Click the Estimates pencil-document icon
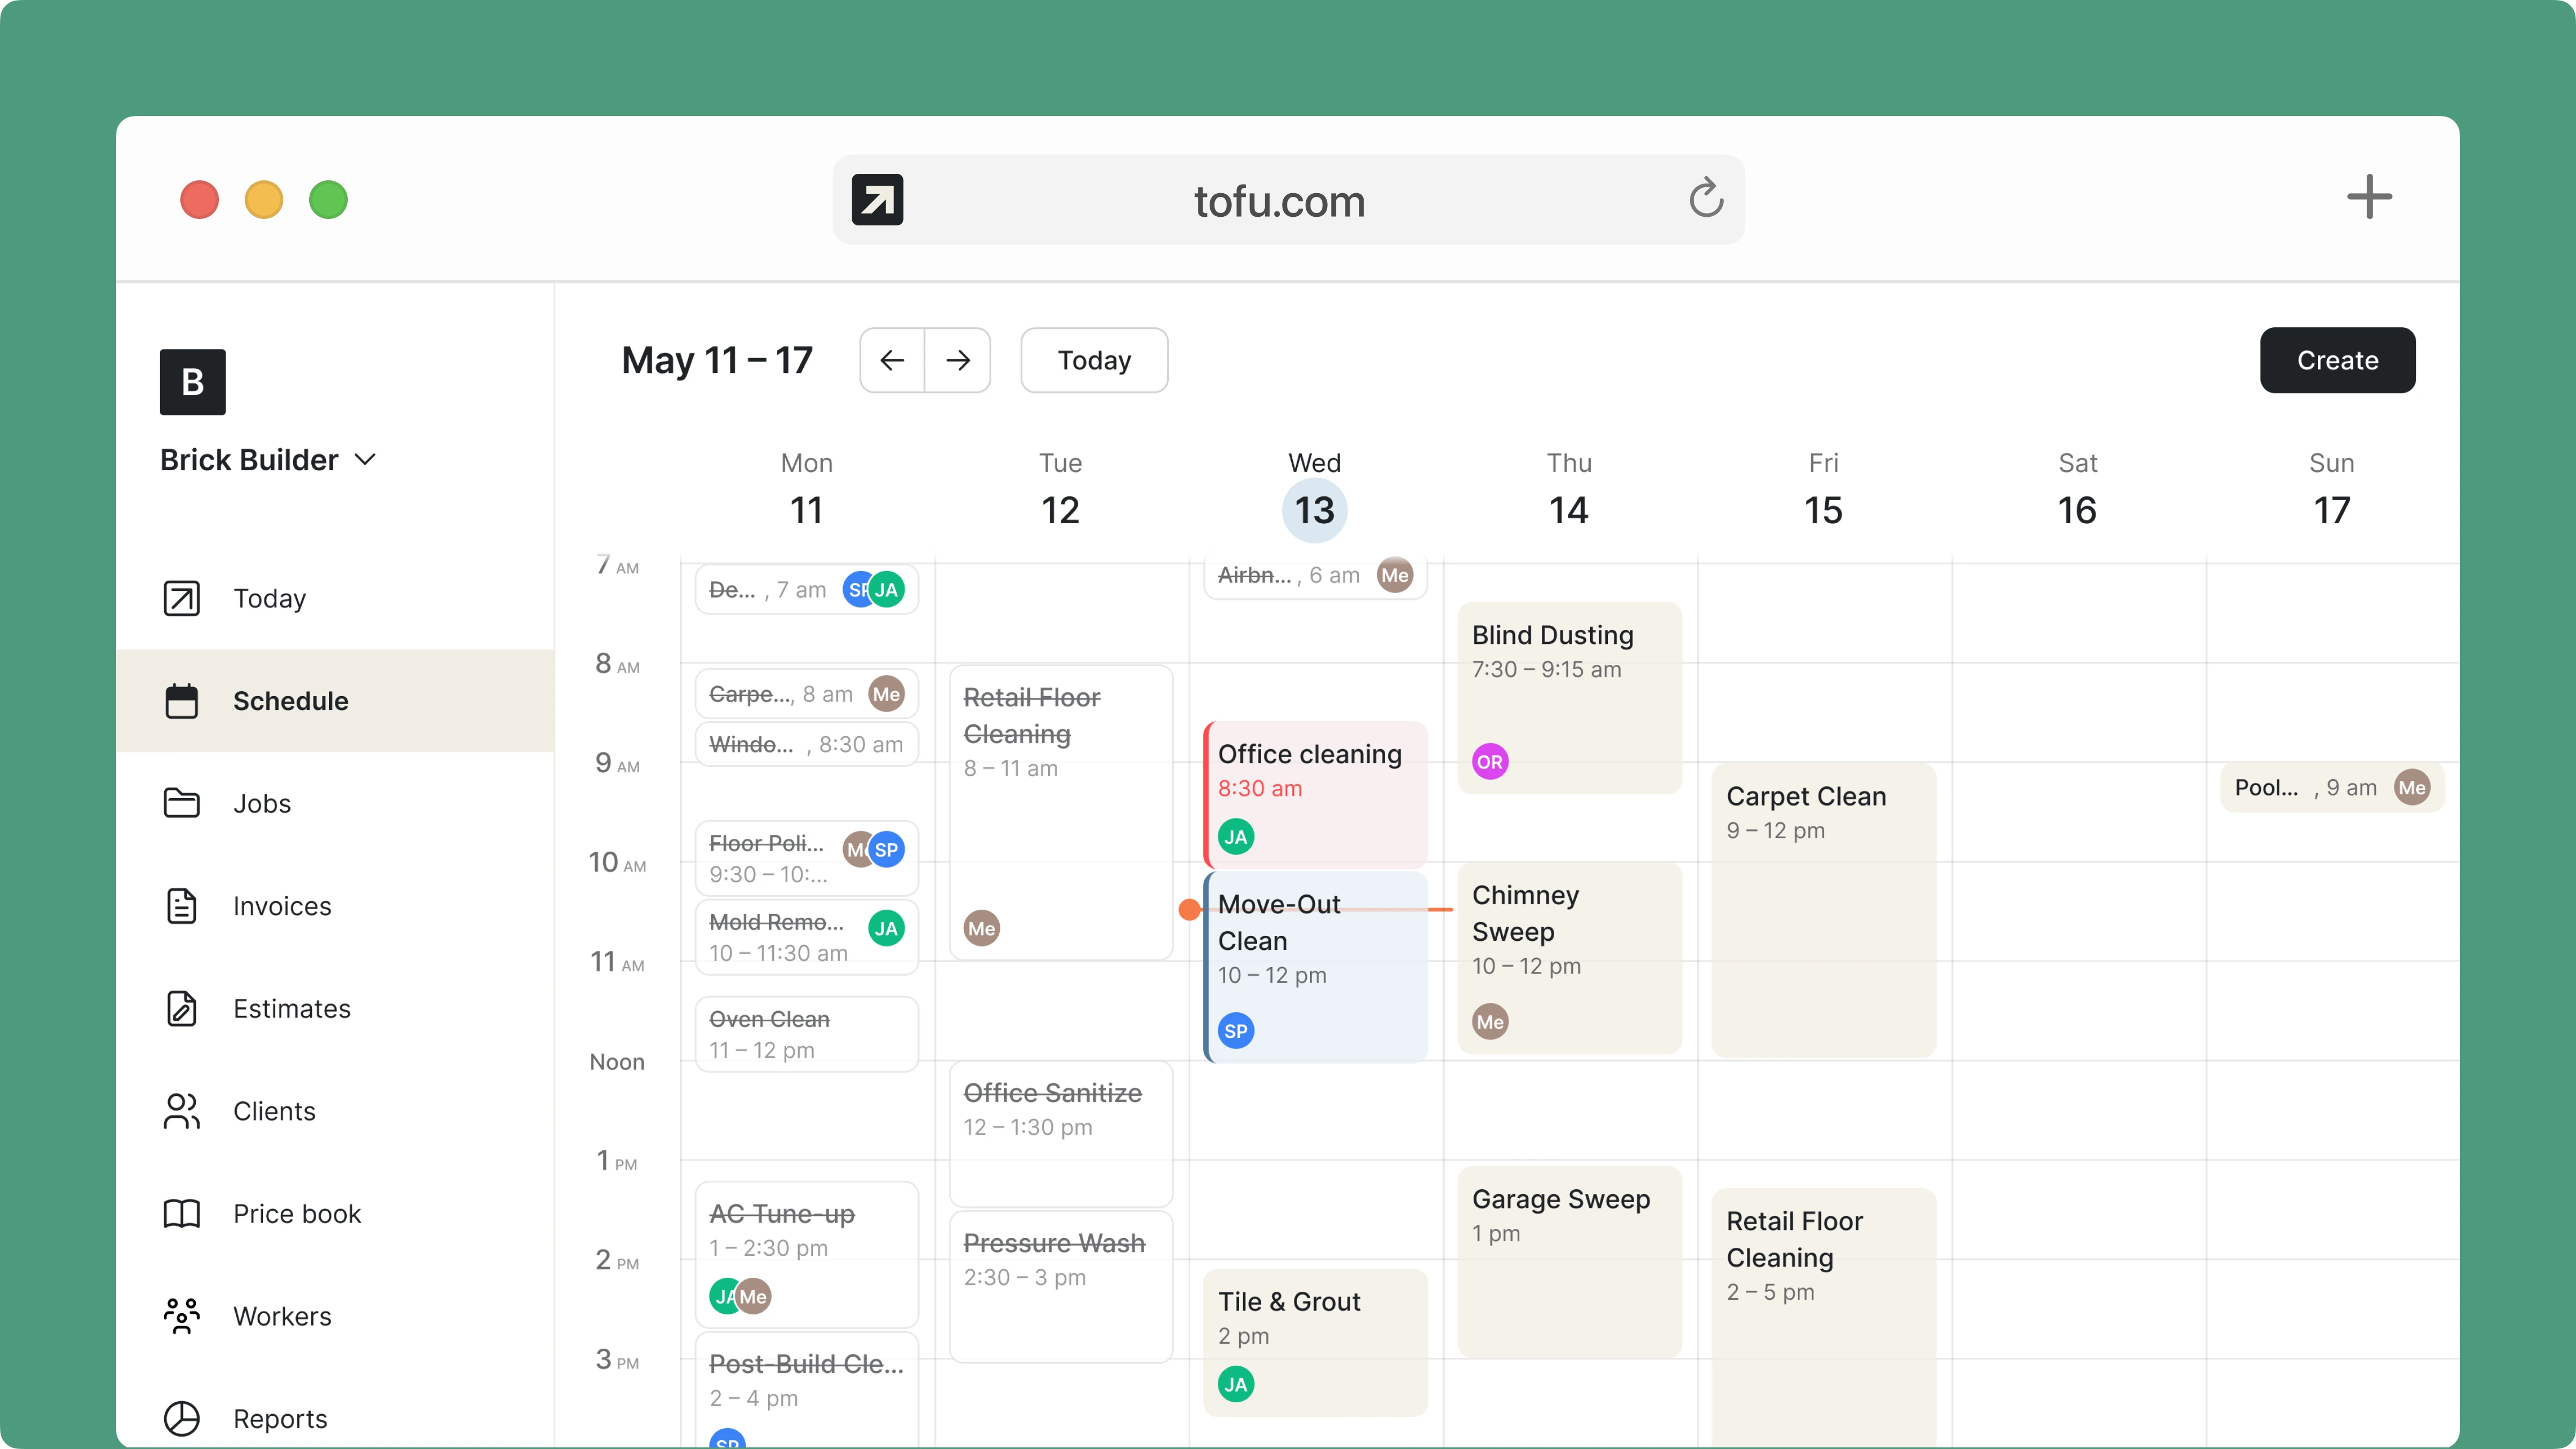 coord(181,1008)
